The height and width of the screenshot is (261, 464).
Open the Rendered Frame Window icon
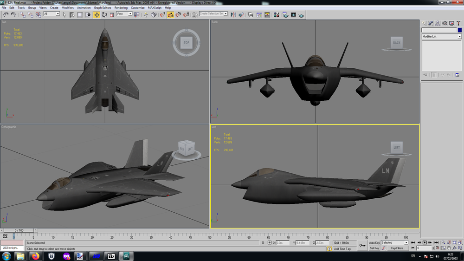click(x=293, y=14)
